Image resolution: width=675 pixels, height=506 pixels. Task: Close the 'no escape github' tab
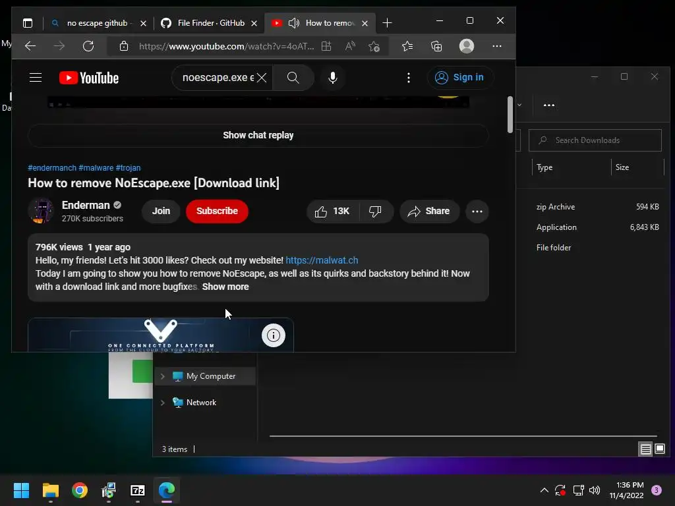coord(143,23)
